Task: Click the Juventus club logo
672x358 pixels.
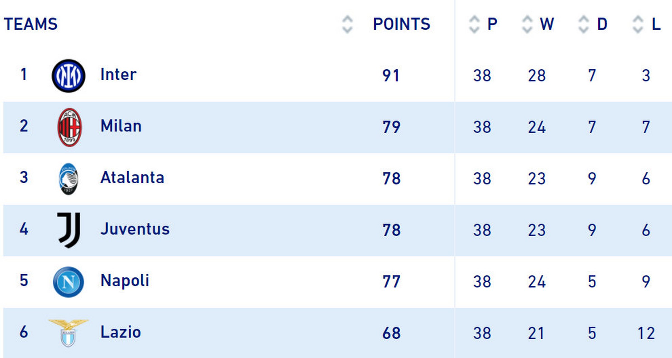Action: [69, 230]
